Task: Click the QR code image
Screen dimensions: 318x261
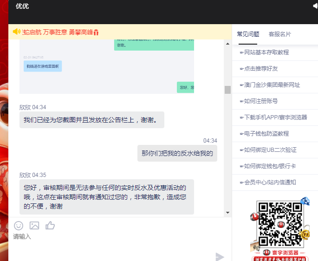Action: click(277, 224)
